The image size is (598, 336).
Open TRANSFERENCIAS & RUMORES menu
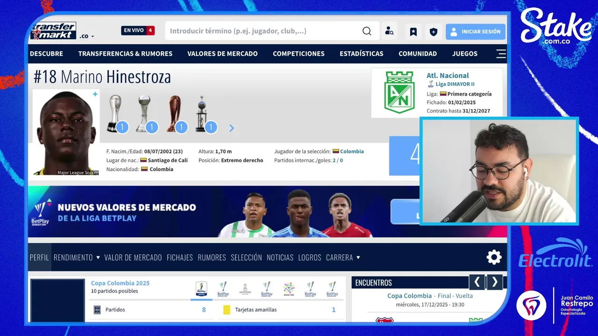125,54
